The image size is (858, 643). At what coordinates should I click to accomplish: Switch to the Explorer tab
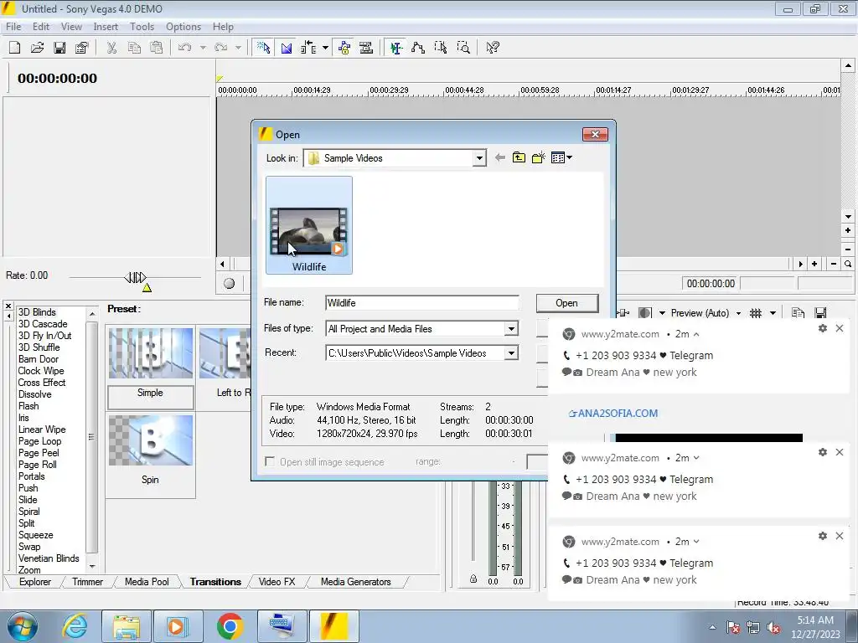tap(35, 582)
